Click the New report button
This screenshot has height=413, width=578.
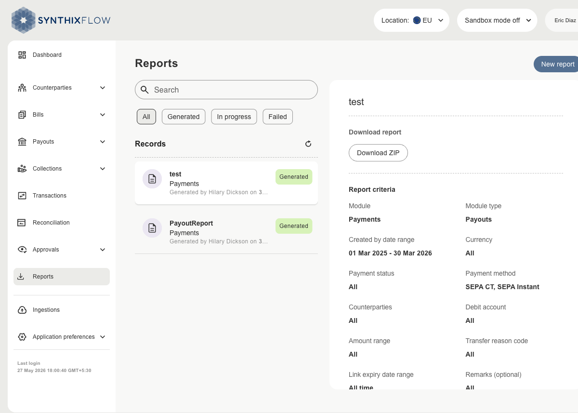(557, 64)
